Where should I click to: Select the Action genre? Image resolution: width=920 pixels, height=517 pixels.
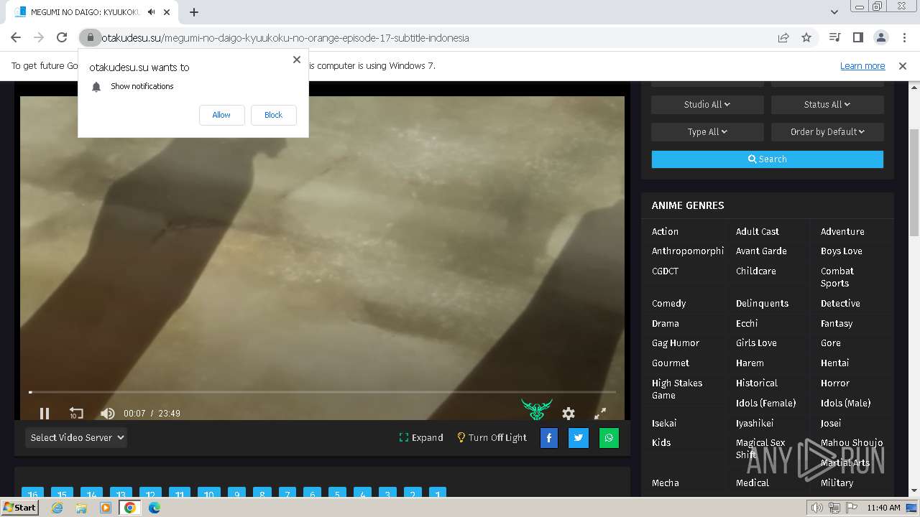665,231
